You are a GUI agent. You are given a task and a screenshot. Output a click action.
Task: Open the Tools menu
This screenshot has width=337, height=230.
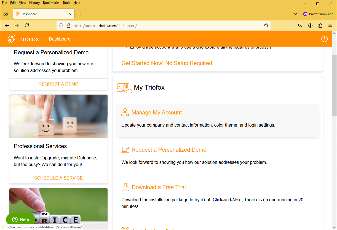[x=66, y=3]
